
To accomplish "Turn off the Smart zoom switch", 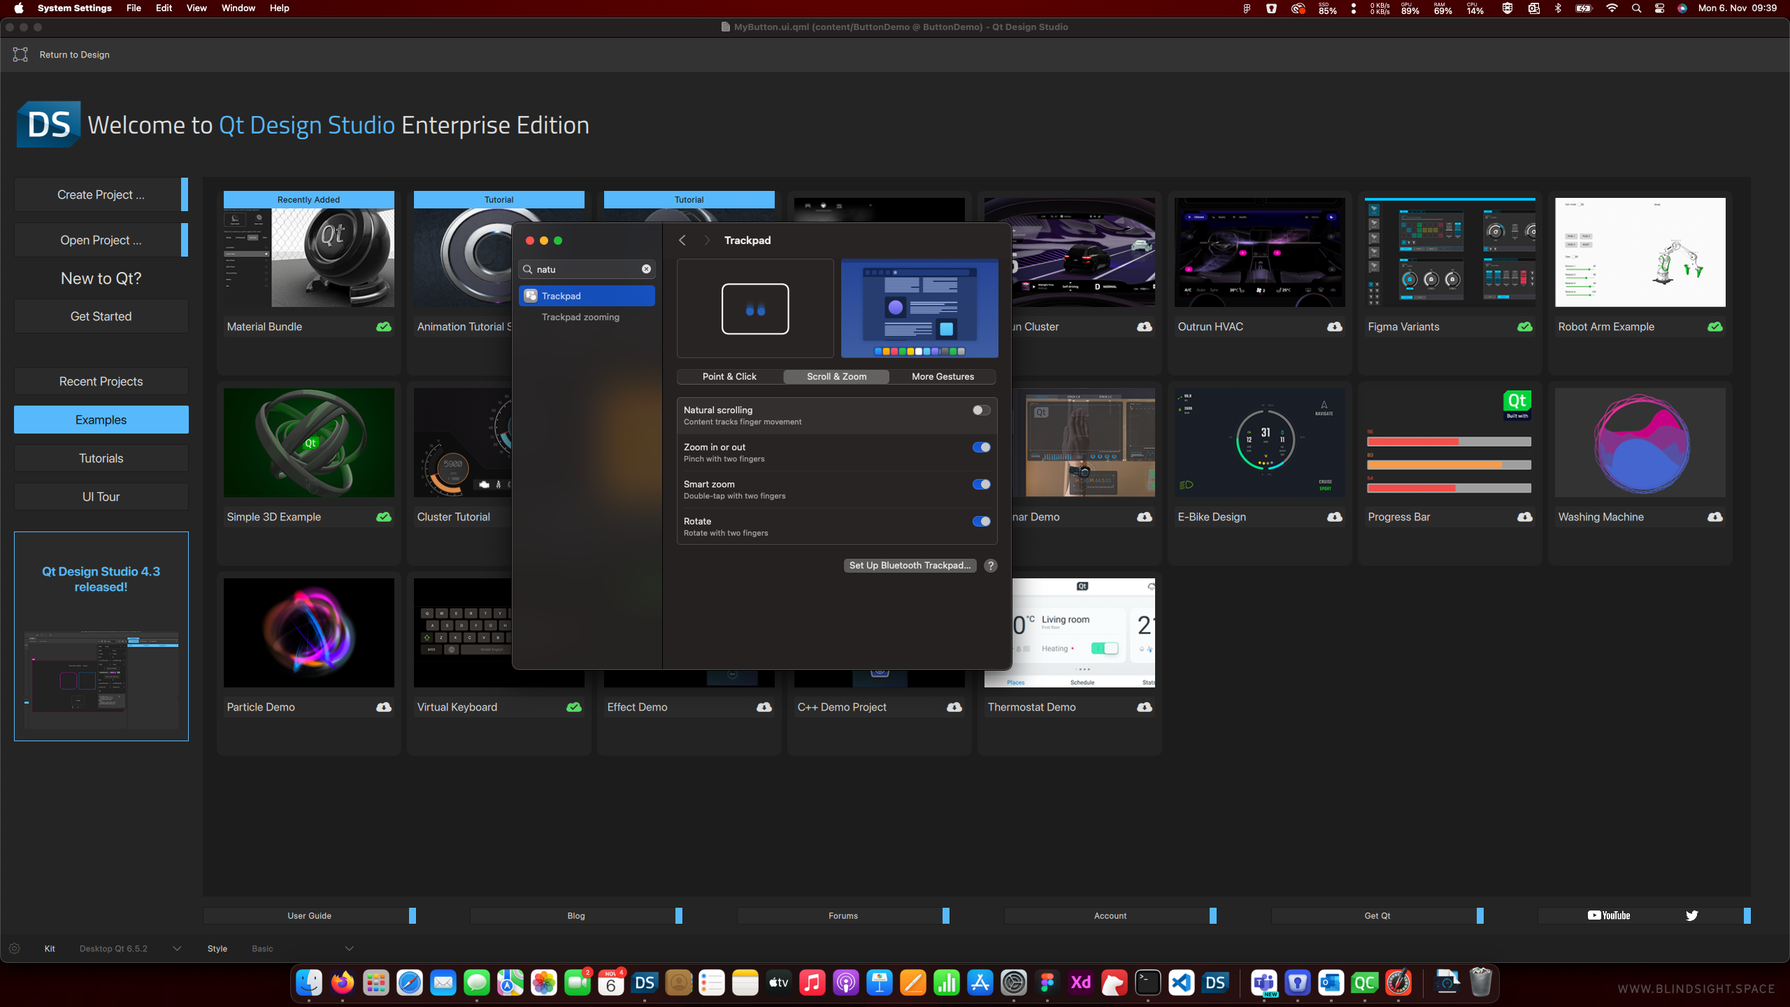I will [x=981, y=485].
